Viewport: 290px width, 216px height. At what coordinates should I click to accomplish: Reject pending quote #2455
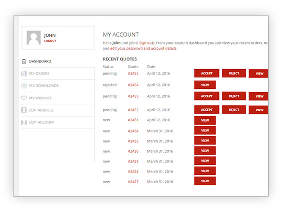click(x=234, y=73)
